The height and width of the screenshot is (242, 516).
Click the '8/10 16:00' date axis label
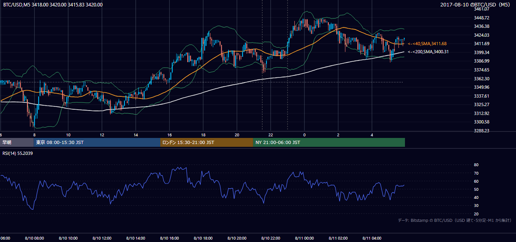tap(169, 238)
